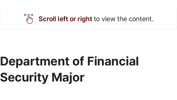Click the word 'Financial' in the heading
The width and height of the screenshot is (177, 100).
point(113,61)
